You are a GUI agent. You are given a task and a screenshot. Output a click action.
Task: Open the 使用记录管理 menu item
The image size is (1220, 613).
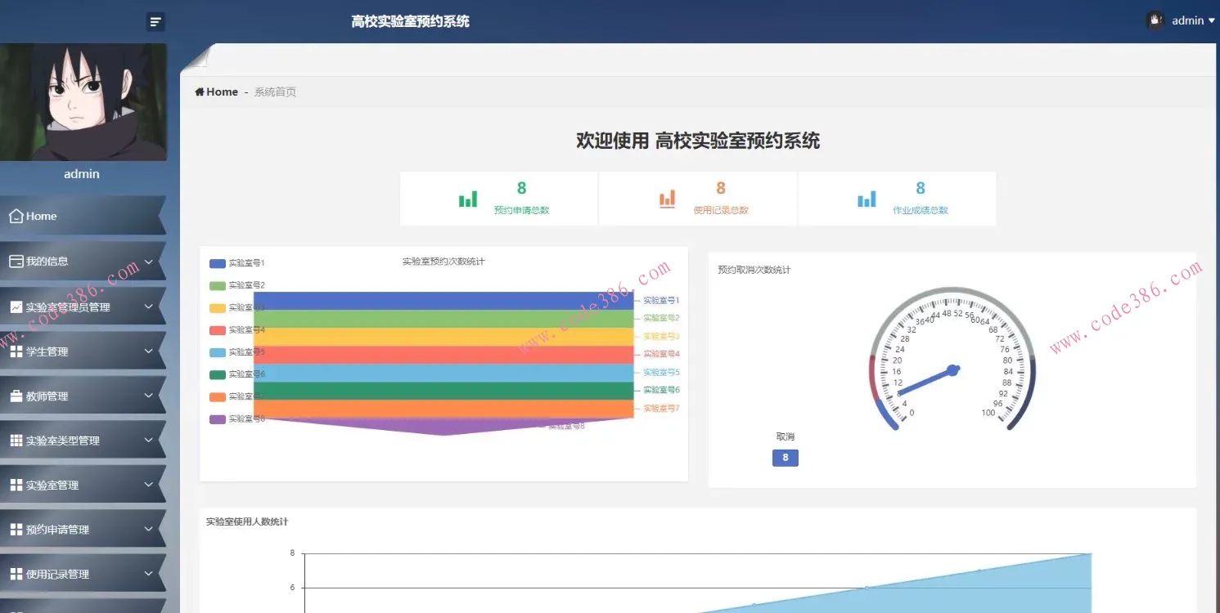click(57, 575)
